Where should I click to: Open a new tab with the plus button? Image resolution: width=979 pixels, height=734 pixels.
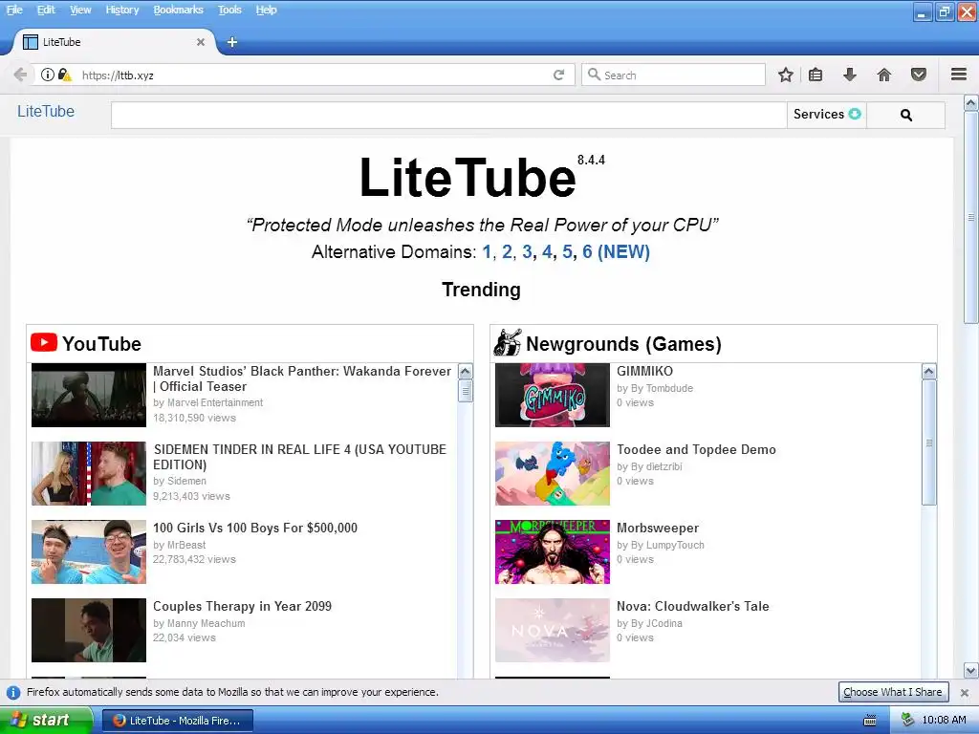point(231,42)
